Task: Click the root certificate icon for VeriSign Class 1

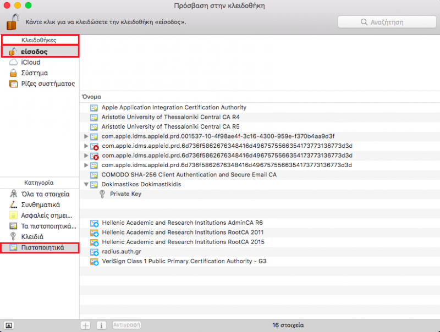Action: 95,262
